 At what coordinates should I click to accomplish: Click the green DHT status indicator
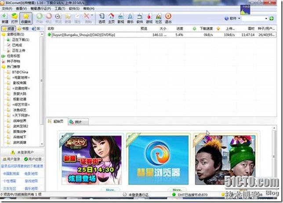[x=174, y=195]
